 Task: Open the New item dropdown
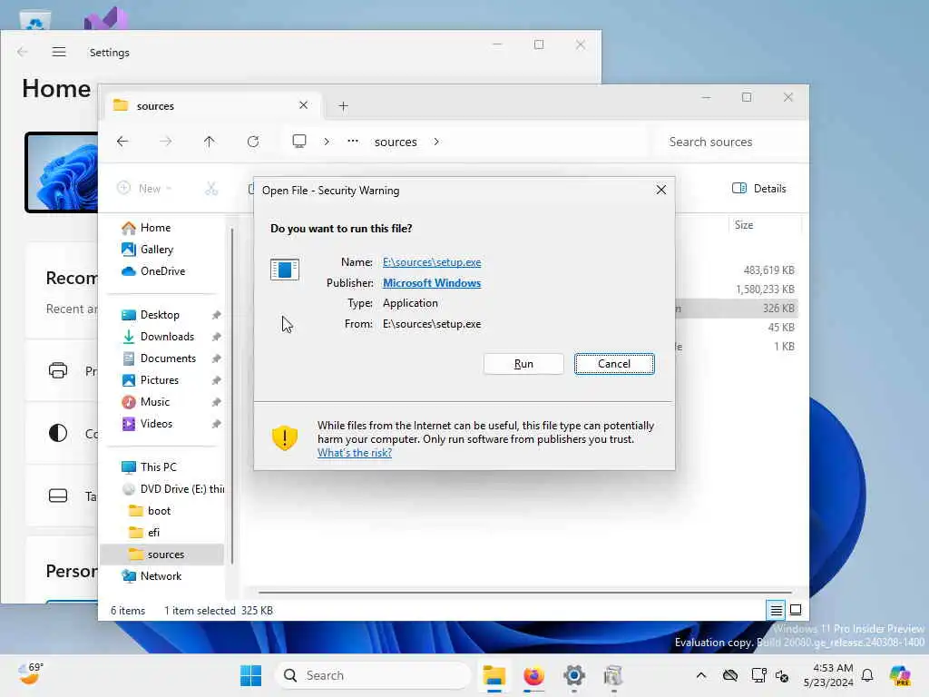pos(144,189)
